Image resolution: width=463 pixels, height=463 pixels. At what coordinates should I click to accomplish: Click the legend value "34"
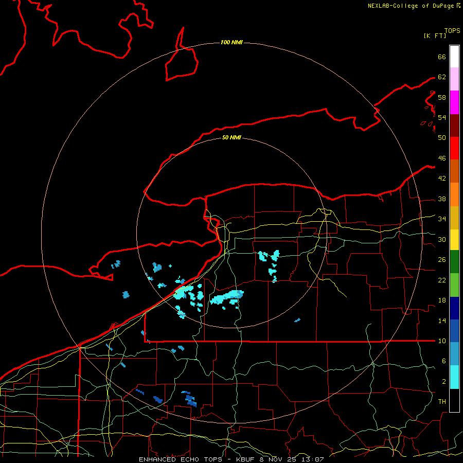[x=442, y=219]
